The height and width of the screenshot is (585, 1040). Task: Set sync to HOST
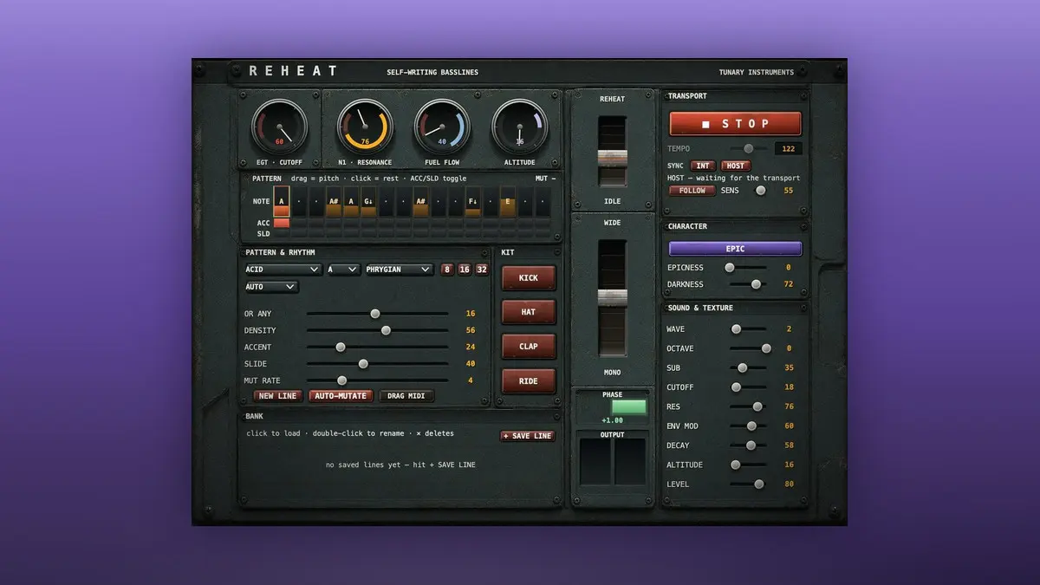tap(736, 166)
